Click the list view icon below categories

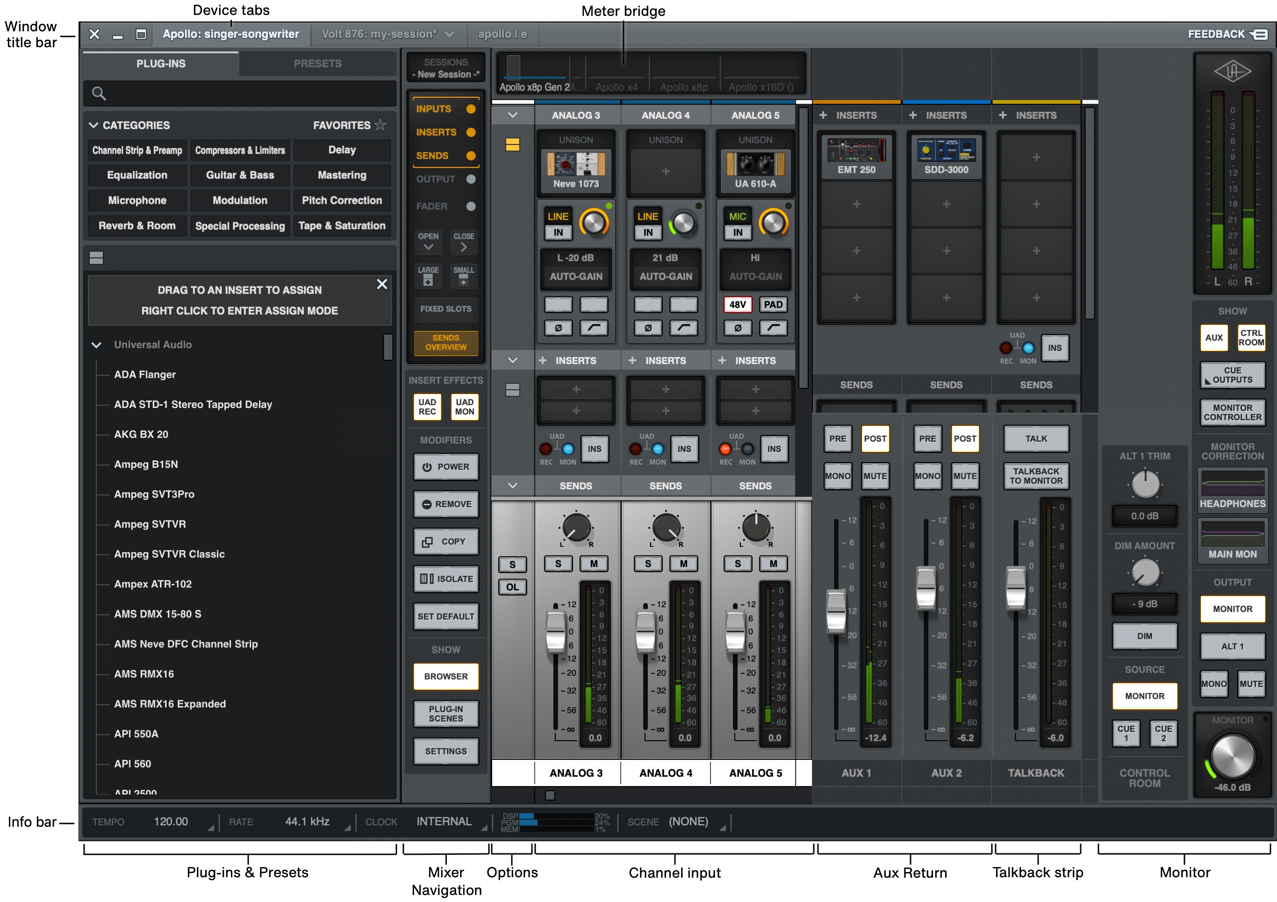tap(96, 258)
